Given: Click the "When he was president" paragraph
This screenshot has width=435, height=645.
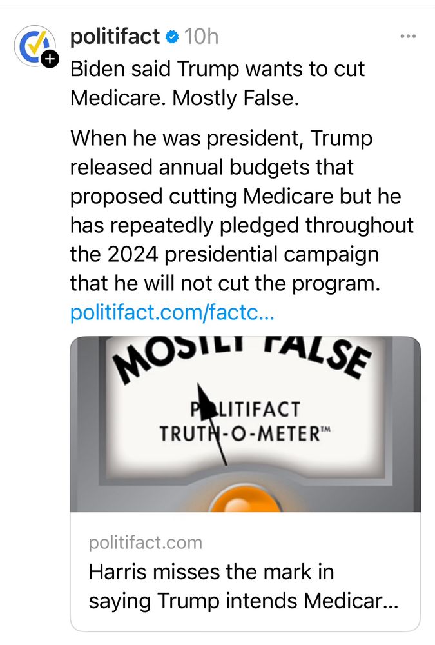Looking at the screenshot, I should click(x=221, y=138).
